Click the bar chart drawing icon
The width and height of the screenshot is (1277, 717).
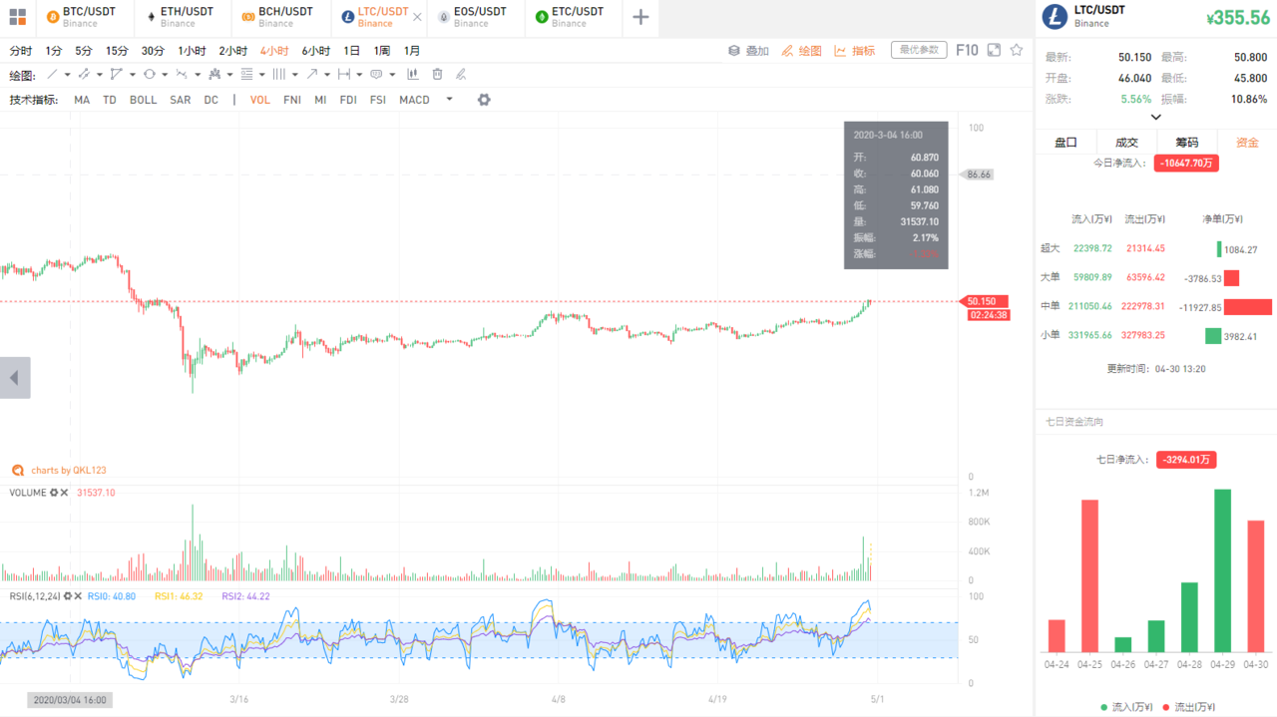(411, 75)
